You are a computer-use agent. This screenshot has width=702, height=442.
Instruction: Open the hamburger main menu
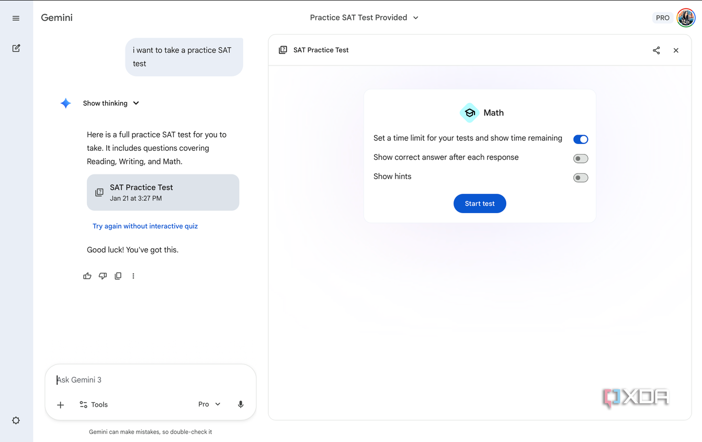click(16, 18)
